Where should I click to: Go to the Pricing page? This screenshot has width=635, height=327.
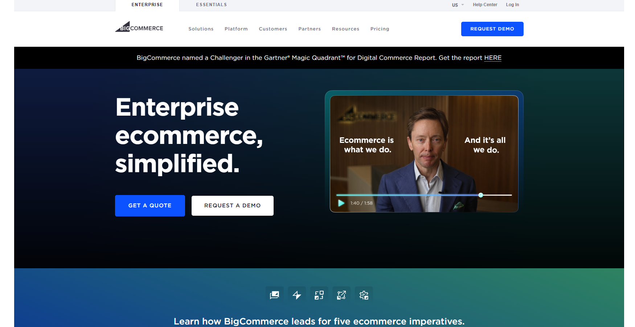[380, 29]
